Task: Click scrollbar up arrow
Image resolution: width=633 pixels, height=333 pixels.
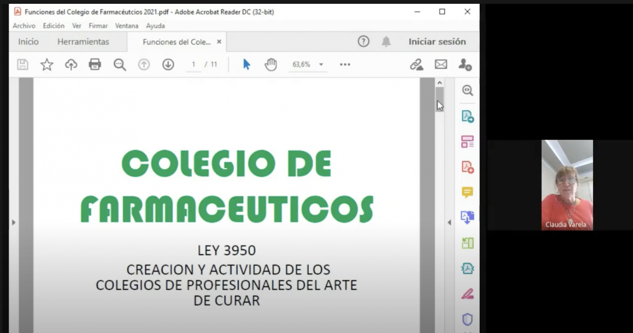Action: 440,83
